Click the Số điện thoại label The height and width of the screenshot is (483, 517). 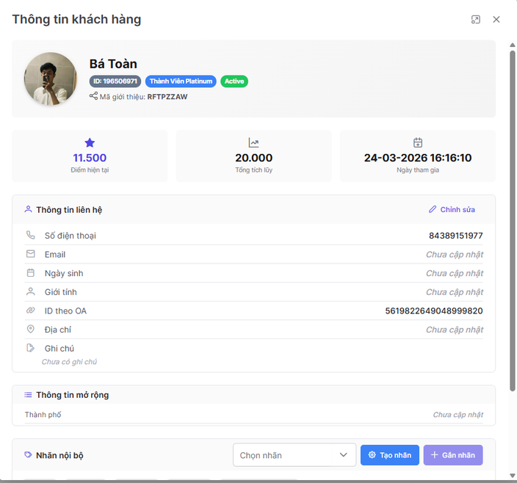coord(70,236)
